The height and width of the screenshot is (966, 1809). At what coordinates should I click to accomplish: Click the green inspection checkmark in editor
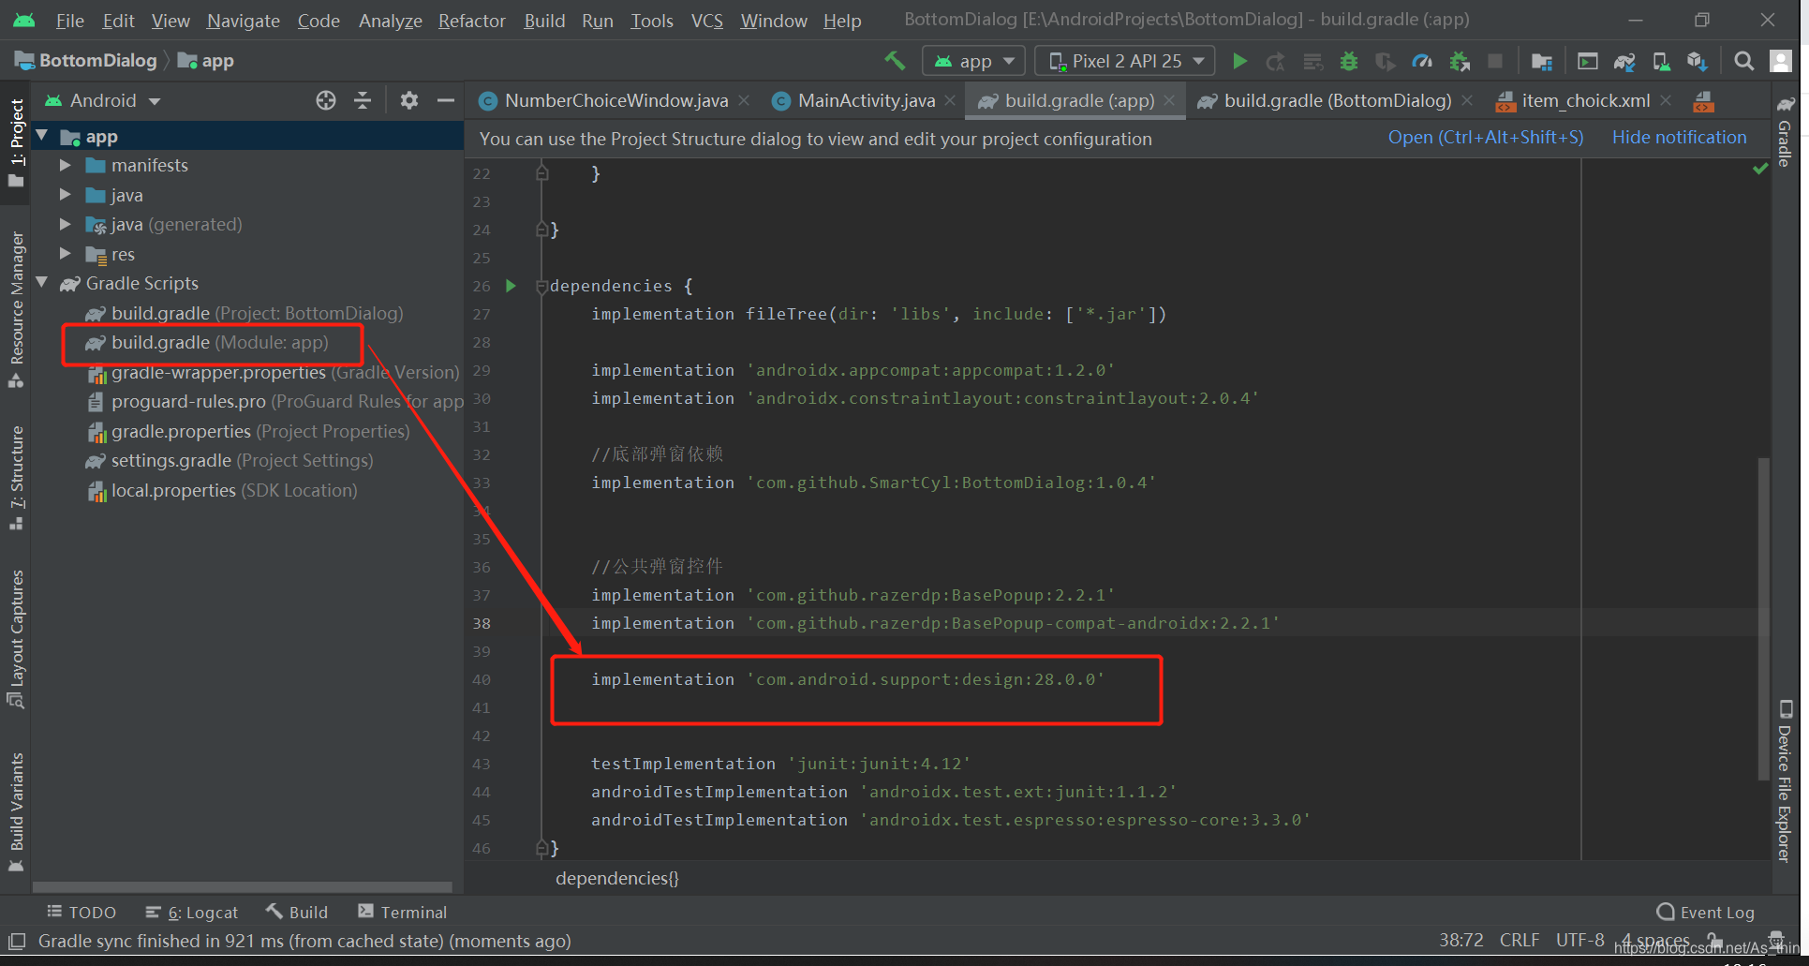tap(1760, 169)
